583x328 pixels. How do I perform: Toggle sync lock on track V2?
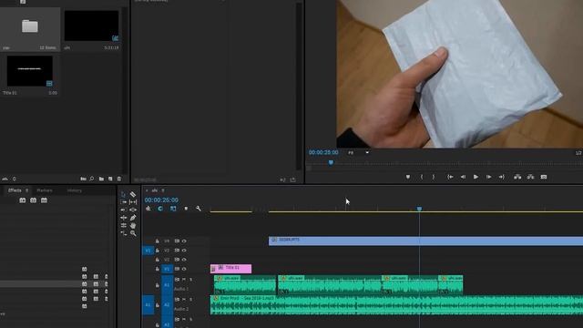coord(177,260)
